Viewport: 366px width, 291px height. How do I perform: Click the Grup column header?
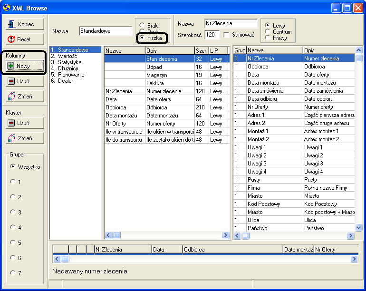tap(240, 50)
